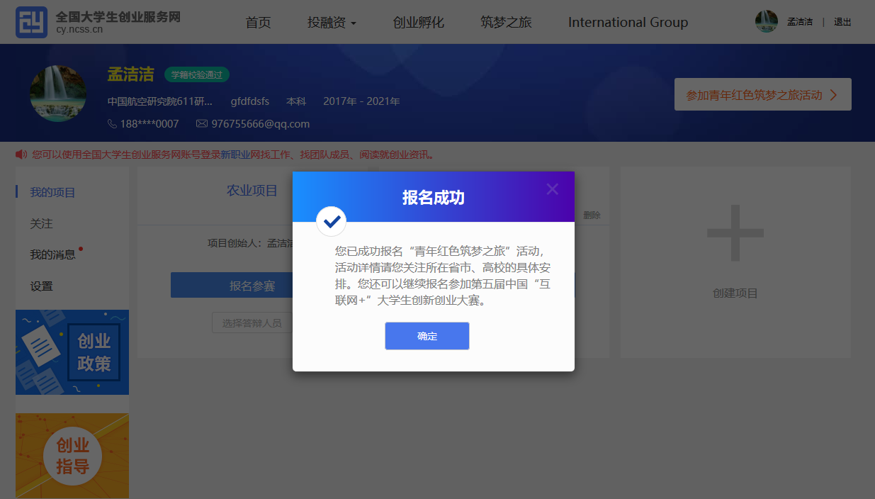Click 退出 to log out
875x499 pixels.
coord(842,23)
